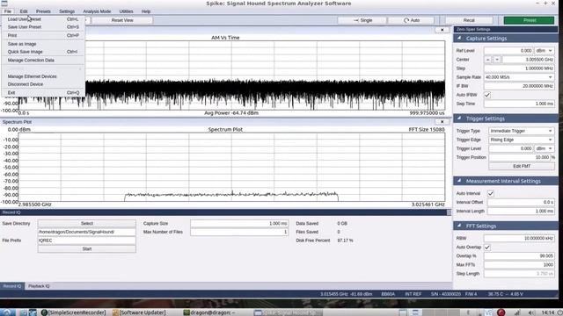Click the Max FFTs field
This screenshot has width=563, height=316.
[x=519, y=265]
